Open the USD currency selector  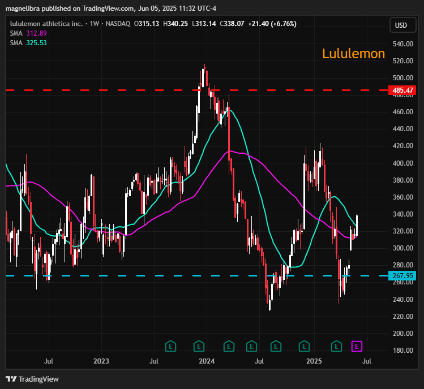[402, 25]
